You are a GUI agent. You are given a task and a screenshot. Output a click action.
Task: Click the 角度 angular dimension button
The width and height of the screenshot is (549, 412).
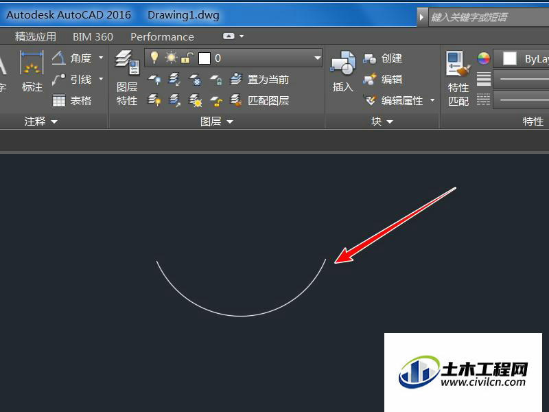(72, 58)
